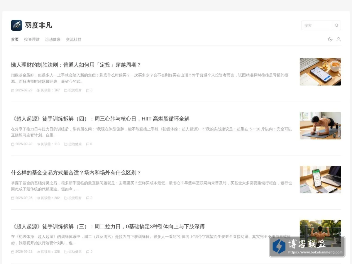The width and height of the screenshot is (352, 264).
Task: Open article 《超人起源》徒手训练拆解（三）
Action: pos(108,226)
